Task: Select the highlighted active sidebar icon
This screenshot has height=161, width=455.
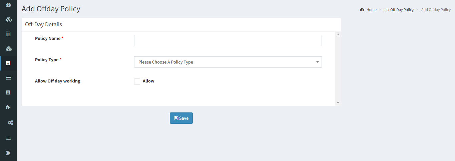Action: 8,63
